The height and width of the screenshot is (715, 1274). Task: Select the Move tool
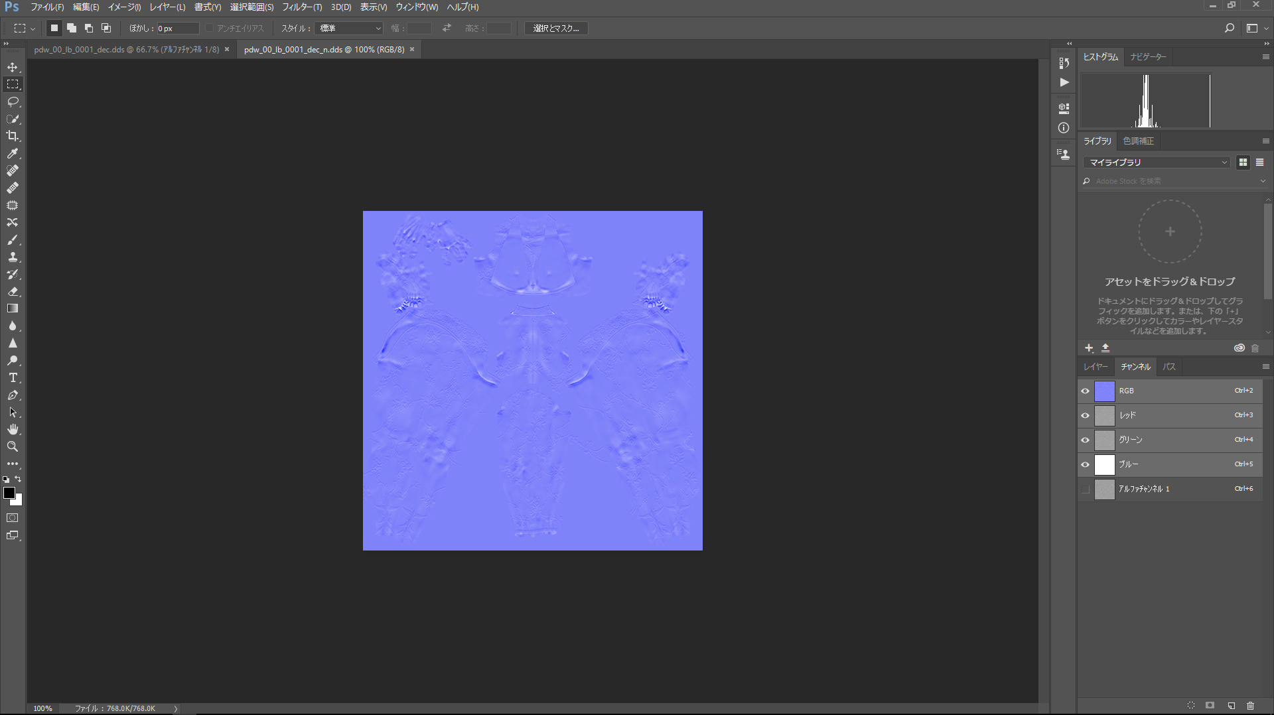tap(13, 67)
